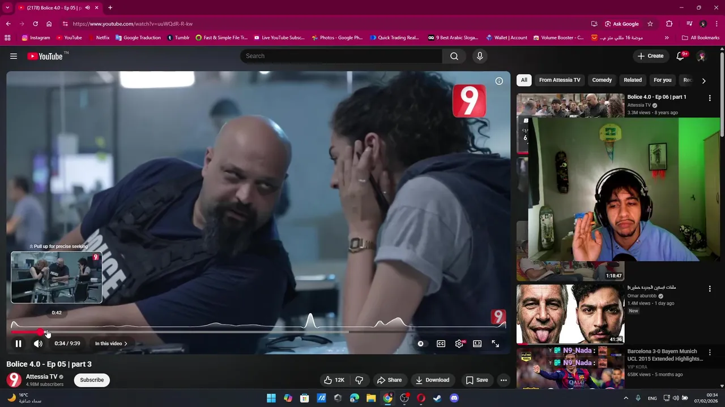The width and height of the screenshot is (725, 407).
Task: Show hidden bookmarks chevron
Action: [x=667, y=38]
